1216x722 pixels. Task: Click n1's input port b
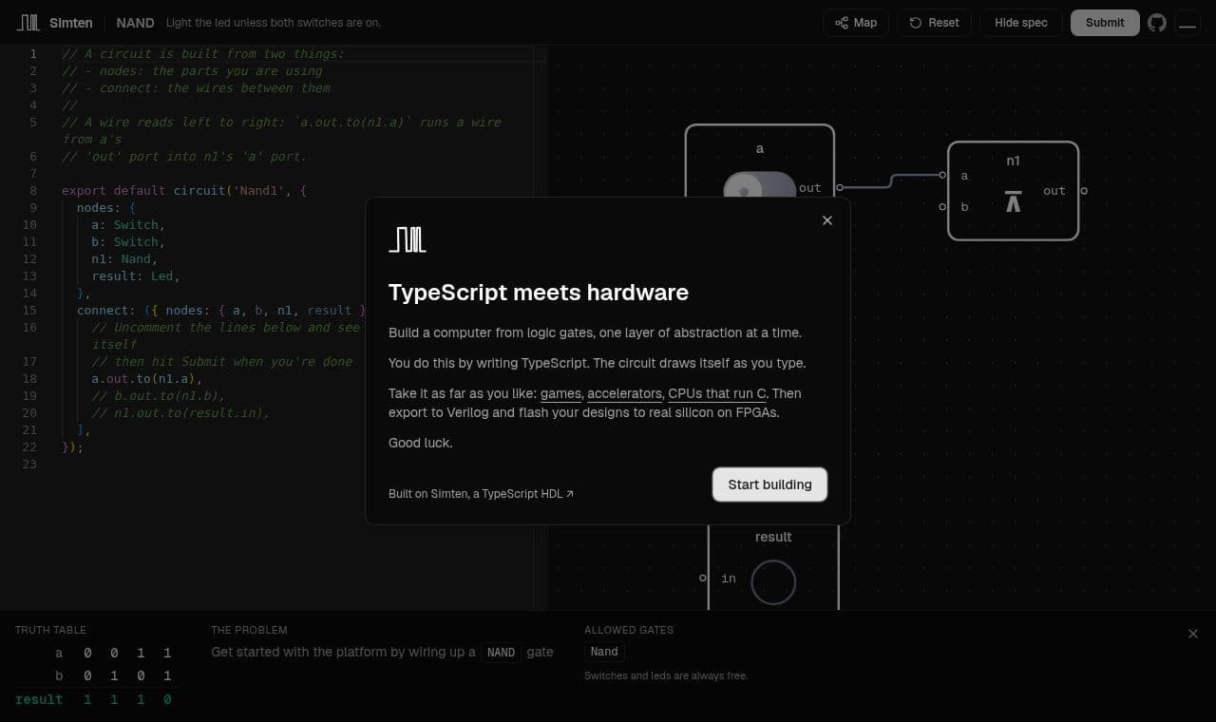point(942,207)
